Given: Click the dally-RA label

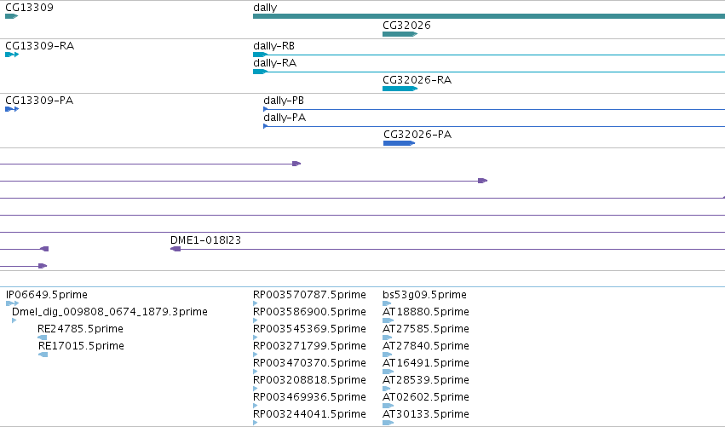Looking at the screenshot, I should pos(274,63).
